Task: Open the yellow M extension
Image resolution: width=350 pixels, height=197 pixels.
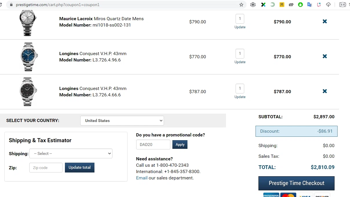Action: pos(282,5)
